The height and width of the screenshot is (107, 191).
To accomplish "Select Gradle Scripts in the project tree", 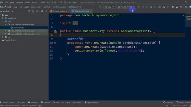I will click(10, 40).
